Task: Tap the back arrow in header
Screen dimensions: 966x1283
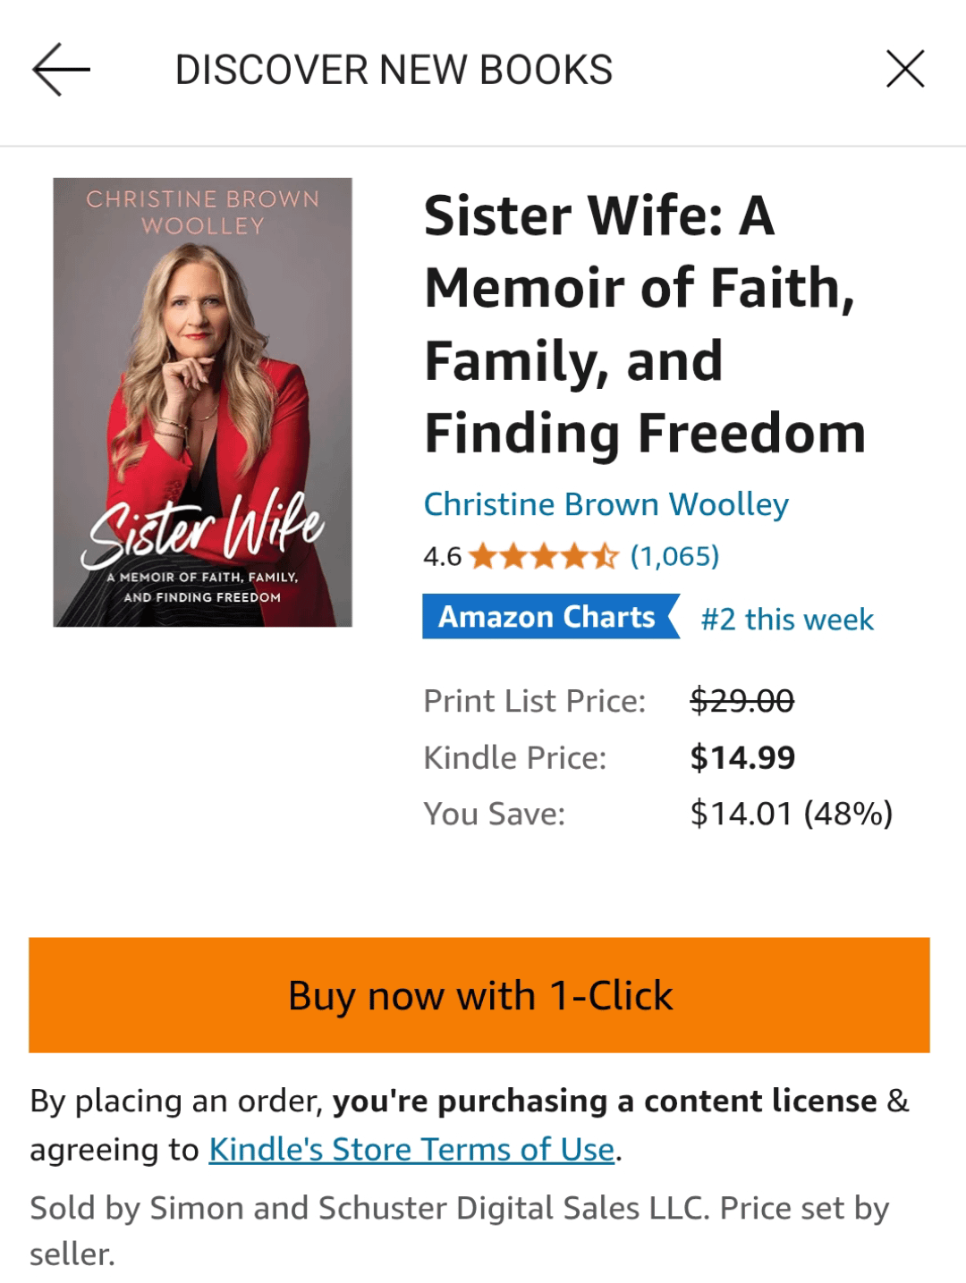Action: tap(61, 70)
